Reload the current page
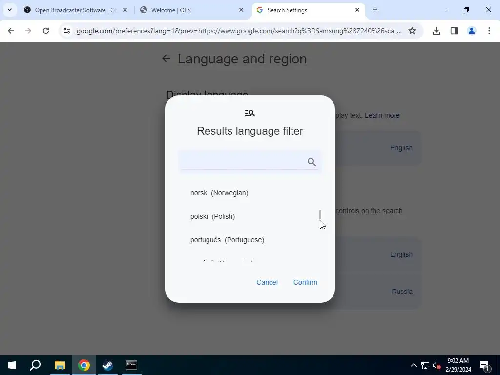 tap(46, 31)
